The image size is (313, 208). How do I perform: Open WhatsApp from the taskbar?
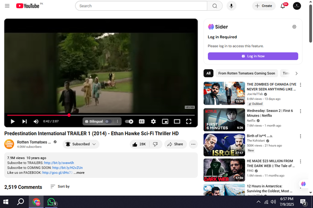(51, 202)
